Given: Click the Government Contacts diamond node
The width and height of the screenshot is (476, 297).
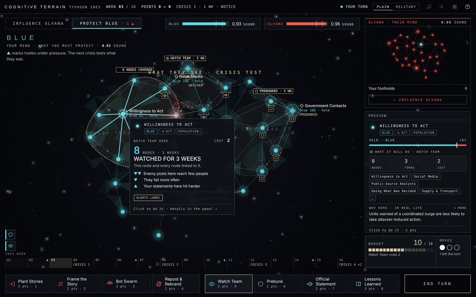Looking at the screenshot, I should tap(292, 110).
